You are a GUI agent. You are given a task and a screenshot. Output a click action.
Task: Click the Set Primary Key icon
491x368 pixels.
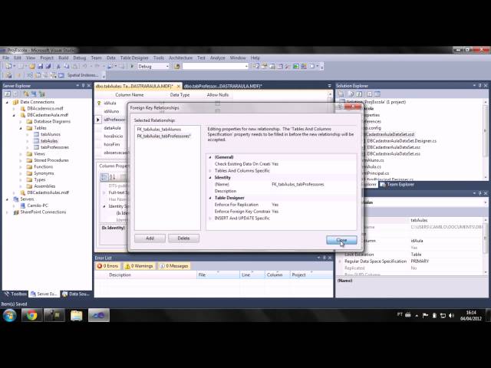coord(18,75)
